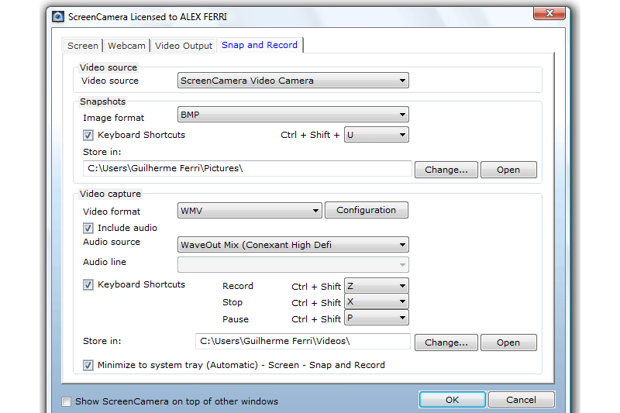This screenshot has width=620, height=413.
Task: Open the disabled Audio line dropdown
Action: click(293, 265)
